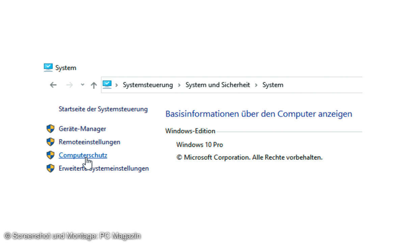Screen dimensions: 405x243
Task: Click the Microsoft Corporation copyright line
Action: tap(249, 157)
